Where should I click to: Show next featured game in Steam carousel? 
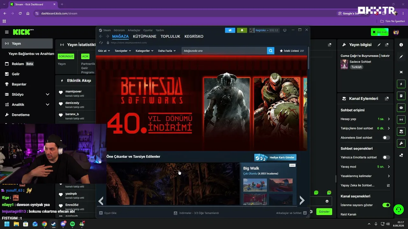pos(302,200)
